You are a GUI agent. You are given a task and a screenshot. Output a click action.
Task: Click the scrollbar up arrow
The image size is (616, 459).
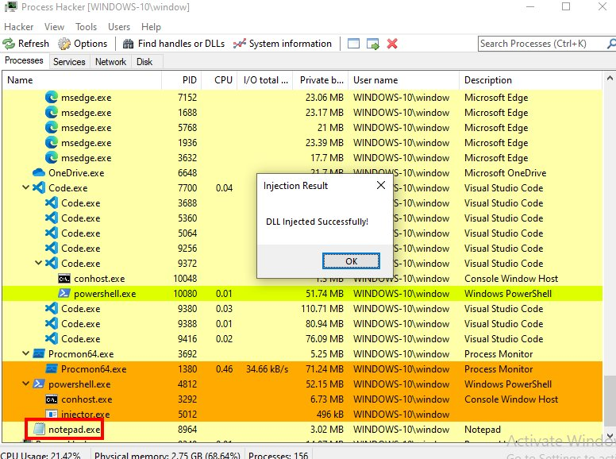[610, 78]
